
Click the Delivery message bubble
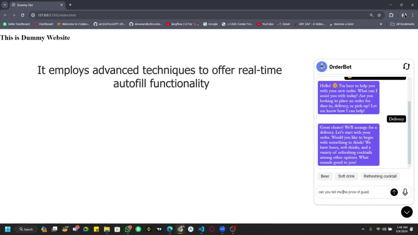(396, 119)
